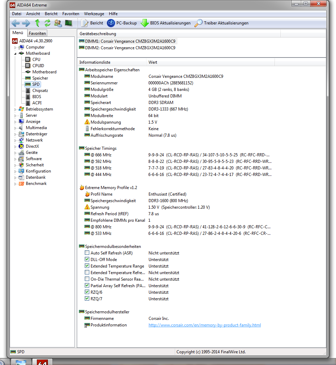Screen dimensions: 336x365
Task: Expand the Konfiguration tree node
Action: pos(16,171)
